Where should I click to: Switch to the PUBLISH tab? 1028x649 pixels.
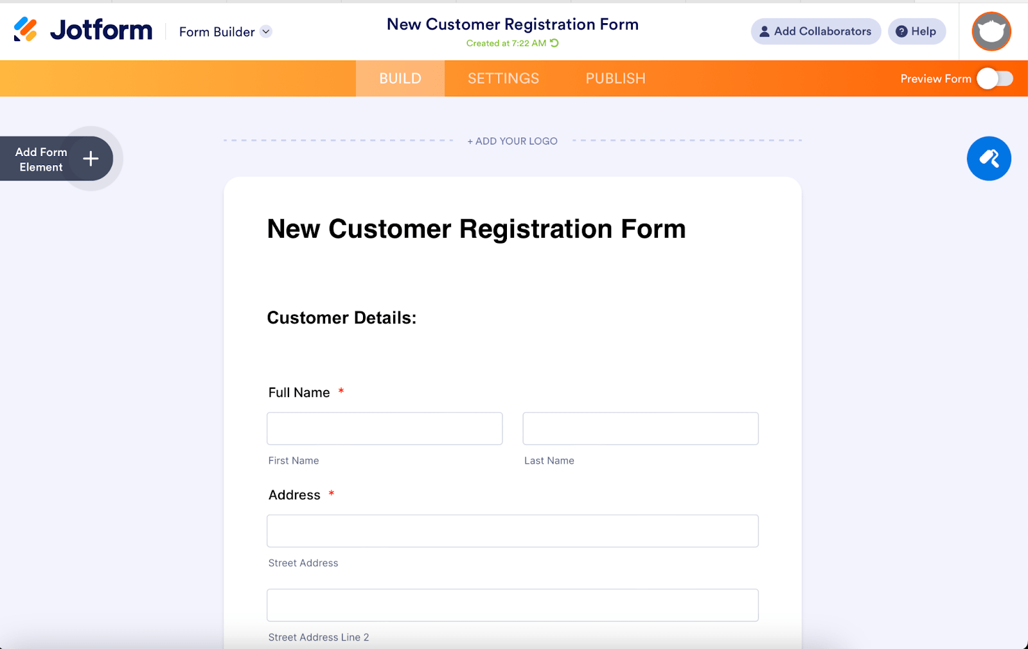[x=616, y=78]
